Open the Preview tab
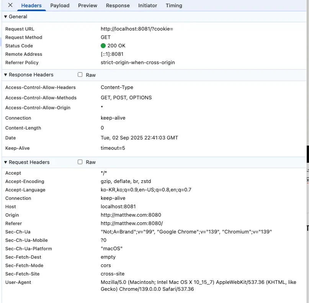The image size is (309, 303). click(88, 6)
